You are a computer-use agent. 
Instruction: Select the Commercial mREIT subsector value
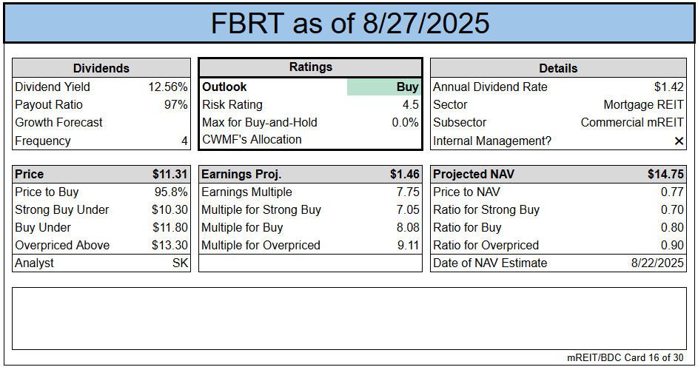click(632, 122)
